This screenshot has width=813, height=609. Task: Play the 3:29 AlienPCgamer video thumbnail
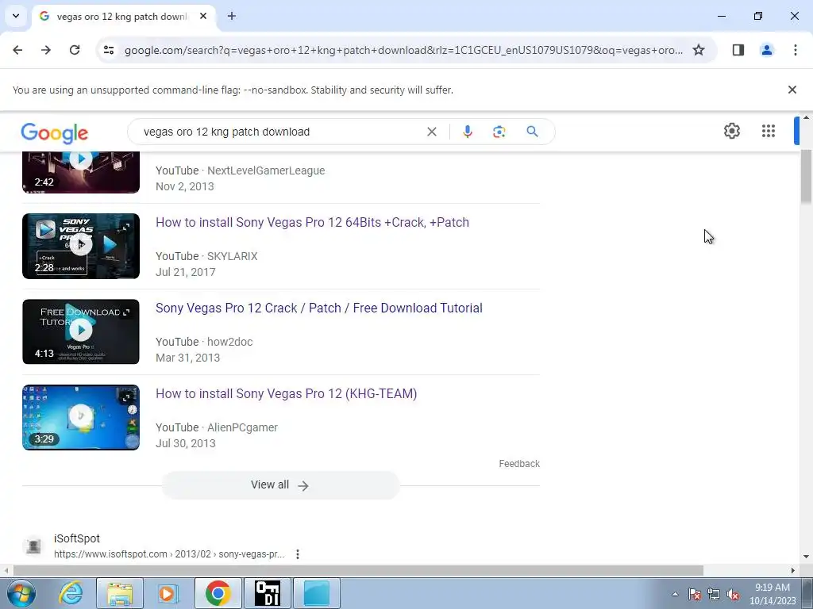pyautogui.click(x=81, y=417)
